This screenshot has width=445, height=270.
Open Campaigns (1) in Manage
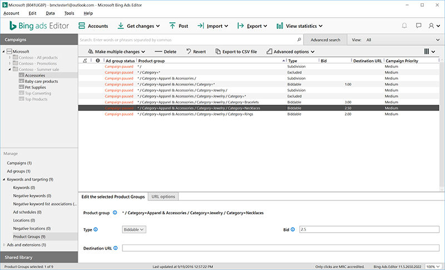19,163
